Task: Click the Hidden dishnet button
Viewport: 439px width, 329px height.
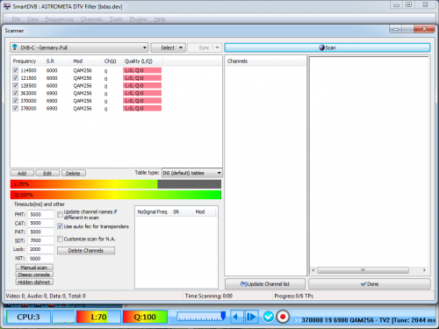Action: click(x=34, y=283)
